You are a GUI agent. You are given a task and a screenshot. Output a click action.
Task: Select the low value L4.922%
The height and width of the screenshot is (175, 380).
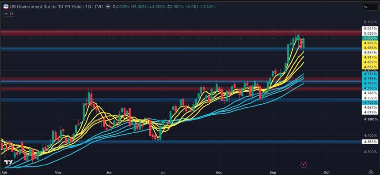click(158, 7)
